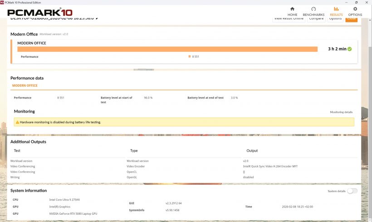
Task: Click the 'disabled' OpenGL output value
Action: click(x=248, y=178)
